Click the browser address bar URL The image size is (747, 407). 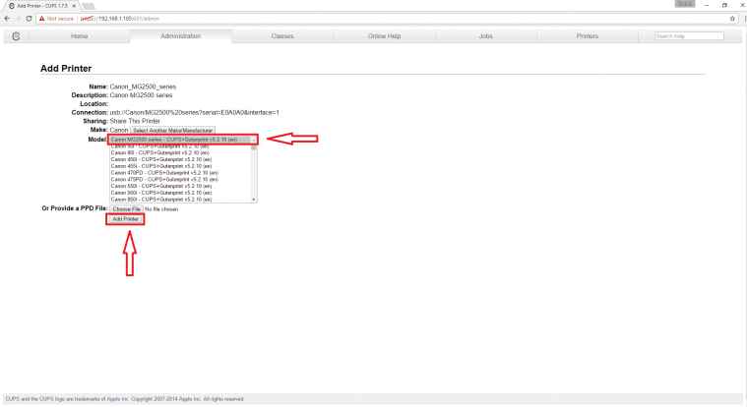tap(120, 19)
